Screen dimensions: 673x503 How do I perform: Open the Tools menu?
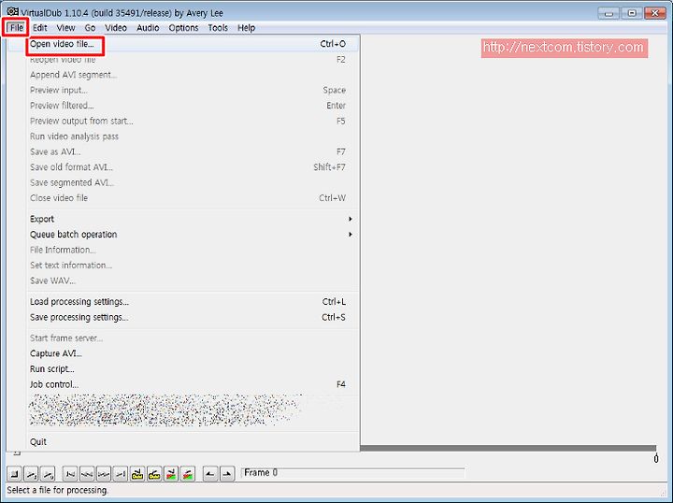click(x=218, y=28)
